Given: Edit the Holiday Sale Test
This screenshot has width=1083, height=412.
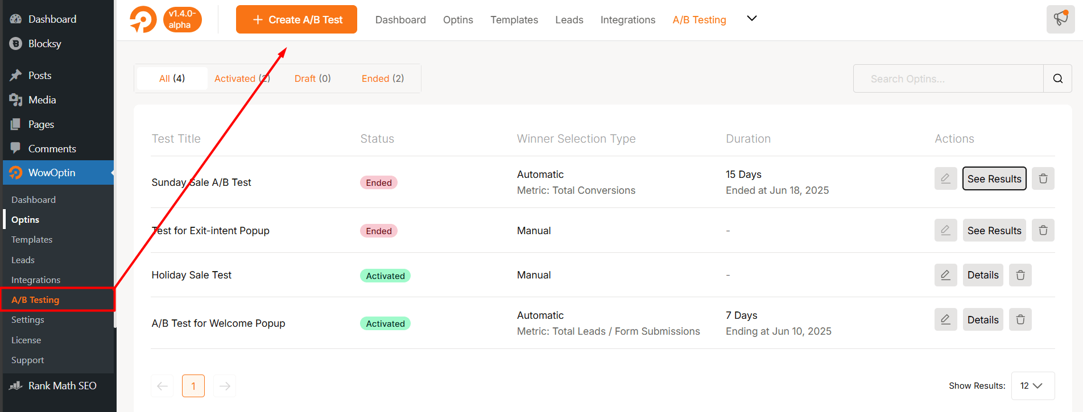Looking at the screenshot, I should [x=945, y=275].
